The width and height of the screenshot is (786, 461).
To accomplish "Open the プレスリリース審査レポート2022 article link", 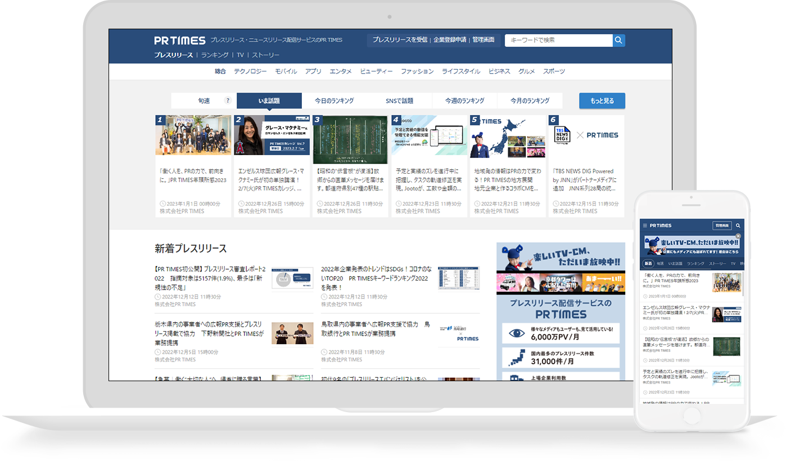I will (x=210, y=278).
